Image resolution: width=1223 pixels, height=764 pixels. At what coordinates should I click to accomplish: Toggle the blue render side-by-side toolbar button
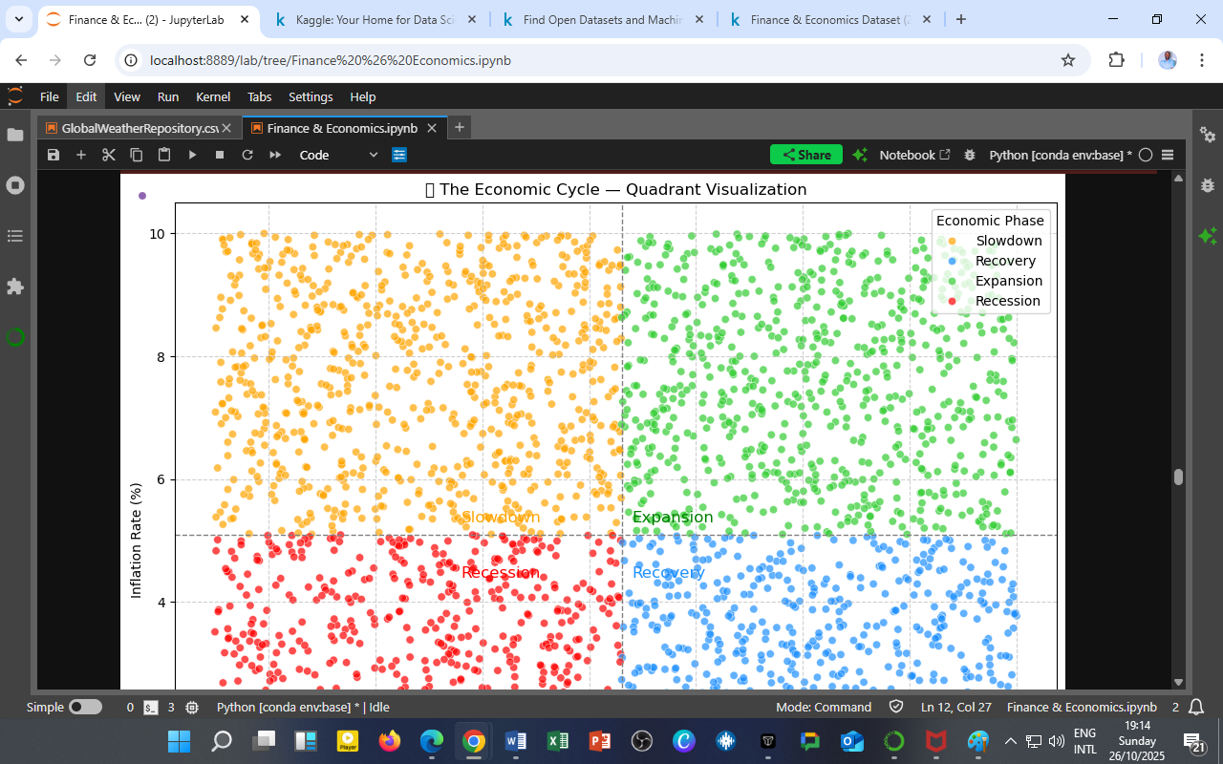coord(399,155)
